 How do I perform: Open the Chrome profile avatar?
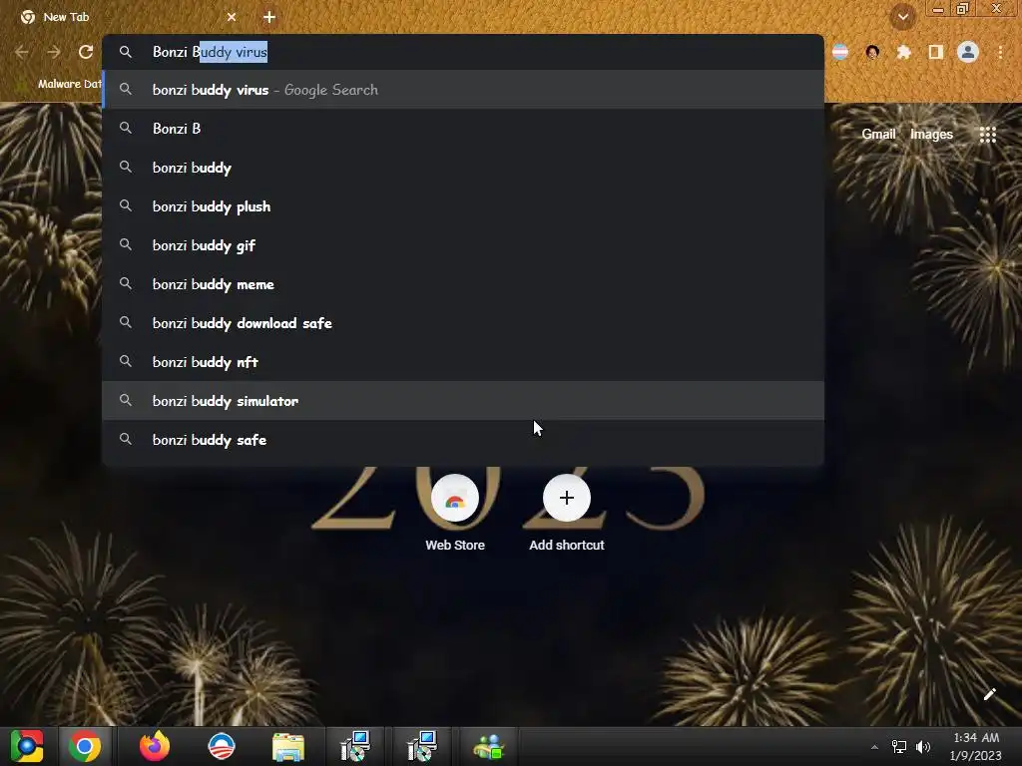968,52
